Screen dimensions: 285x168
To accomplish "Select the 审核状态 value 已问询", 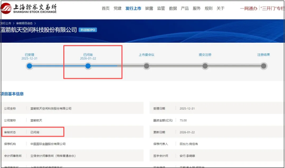I will pyautogui.click(x=35, y=132).
